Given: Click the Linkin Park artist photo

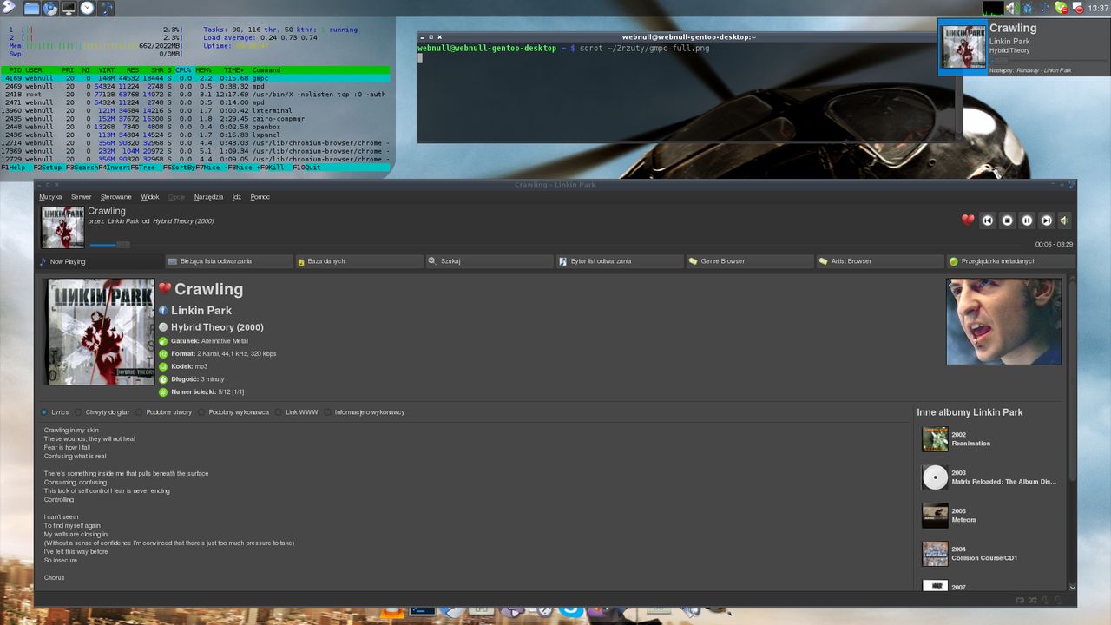Looking at the screenshot, I should 1003,321.
